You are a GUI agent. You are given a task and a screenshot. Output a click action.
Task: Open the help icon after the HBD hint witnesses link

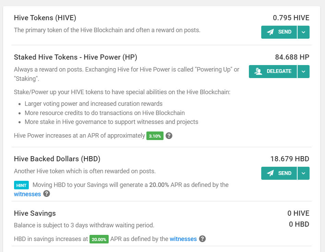tap(47, 194)
